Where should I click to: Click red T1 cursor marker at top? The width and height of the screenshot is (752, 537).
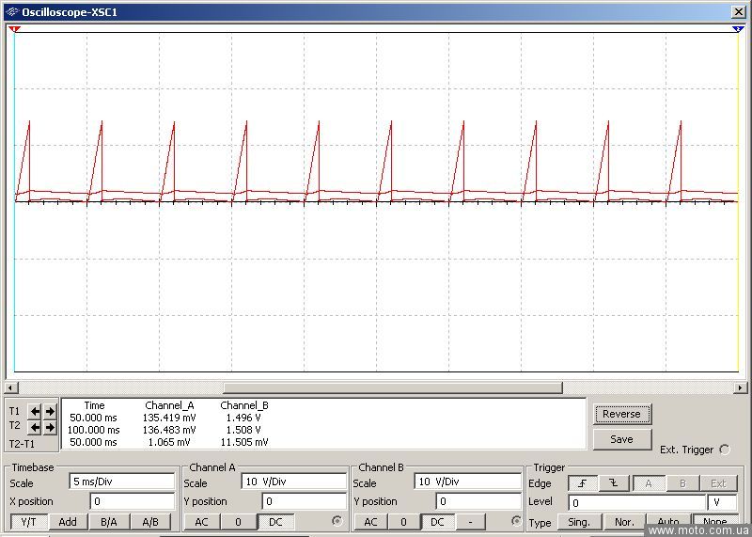click(14, 30)
